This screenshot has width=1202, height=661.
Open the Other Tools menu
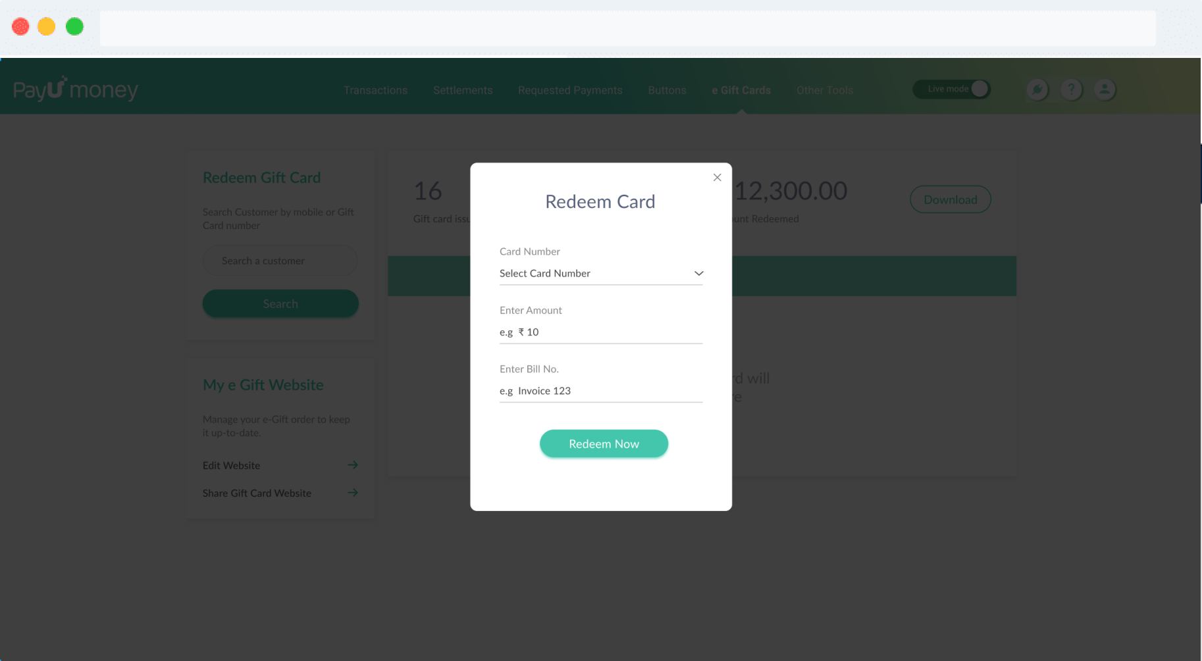click(825, 90)
